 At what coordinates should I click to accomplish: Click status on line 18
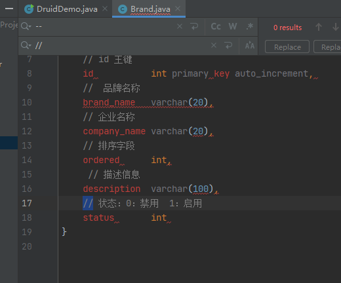98,217
